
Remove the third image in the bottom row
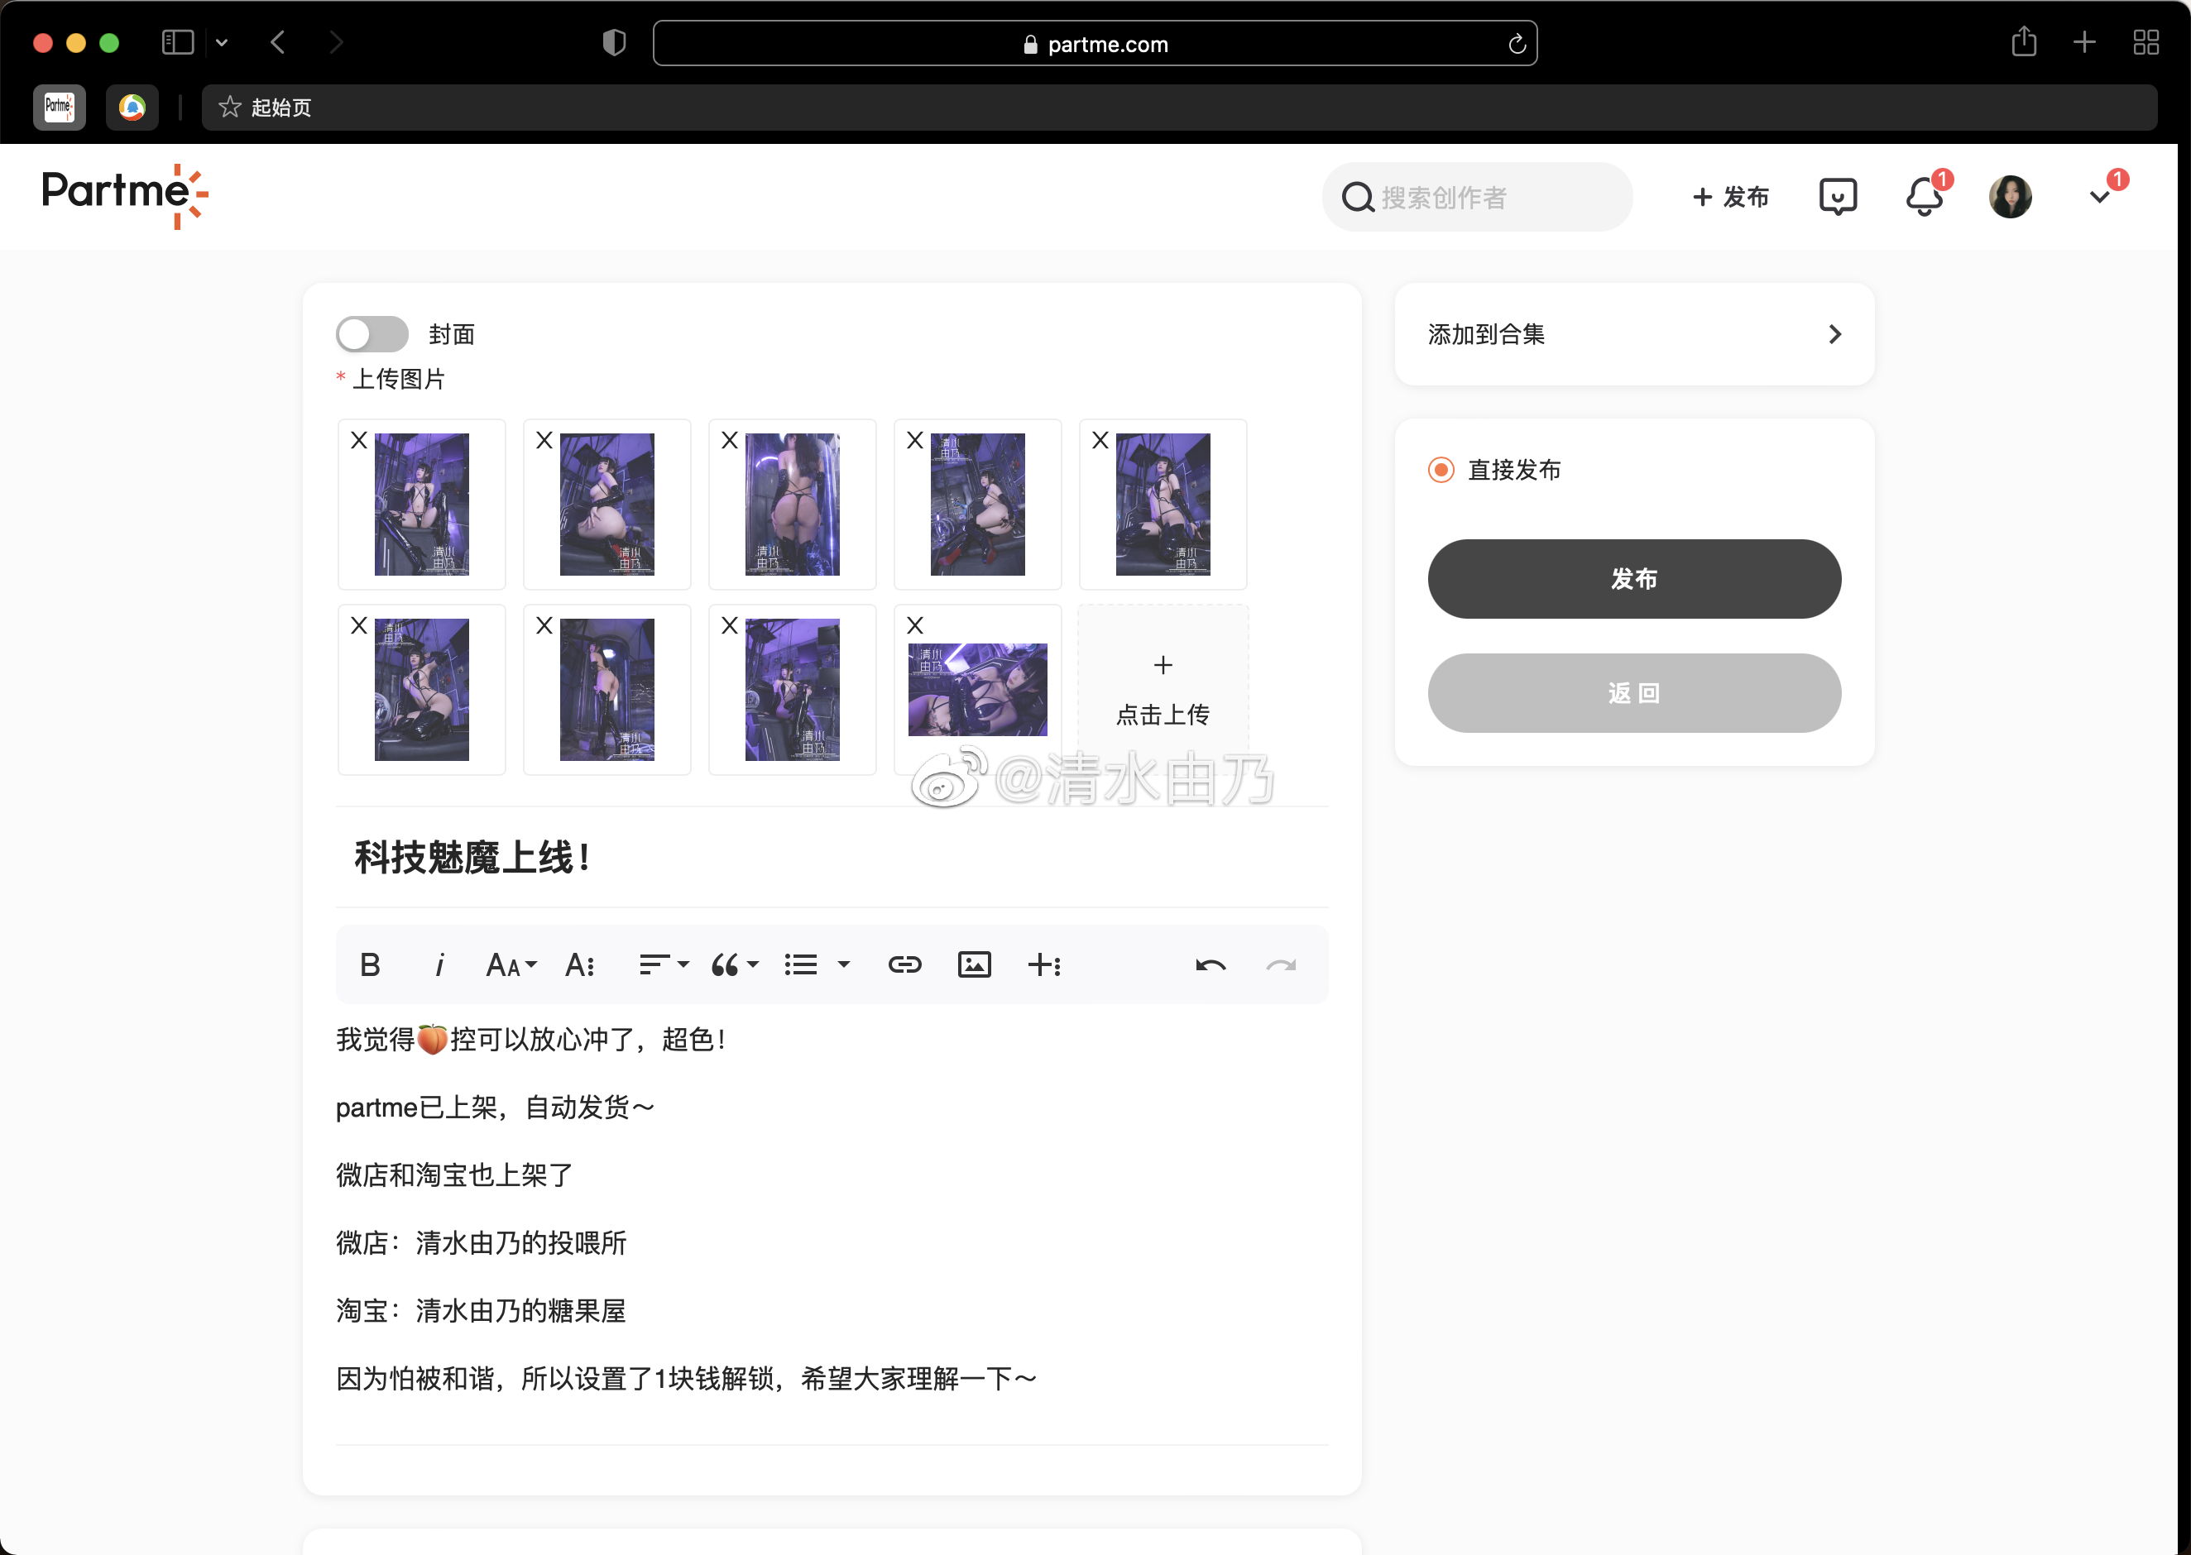[x=730, y=625]
